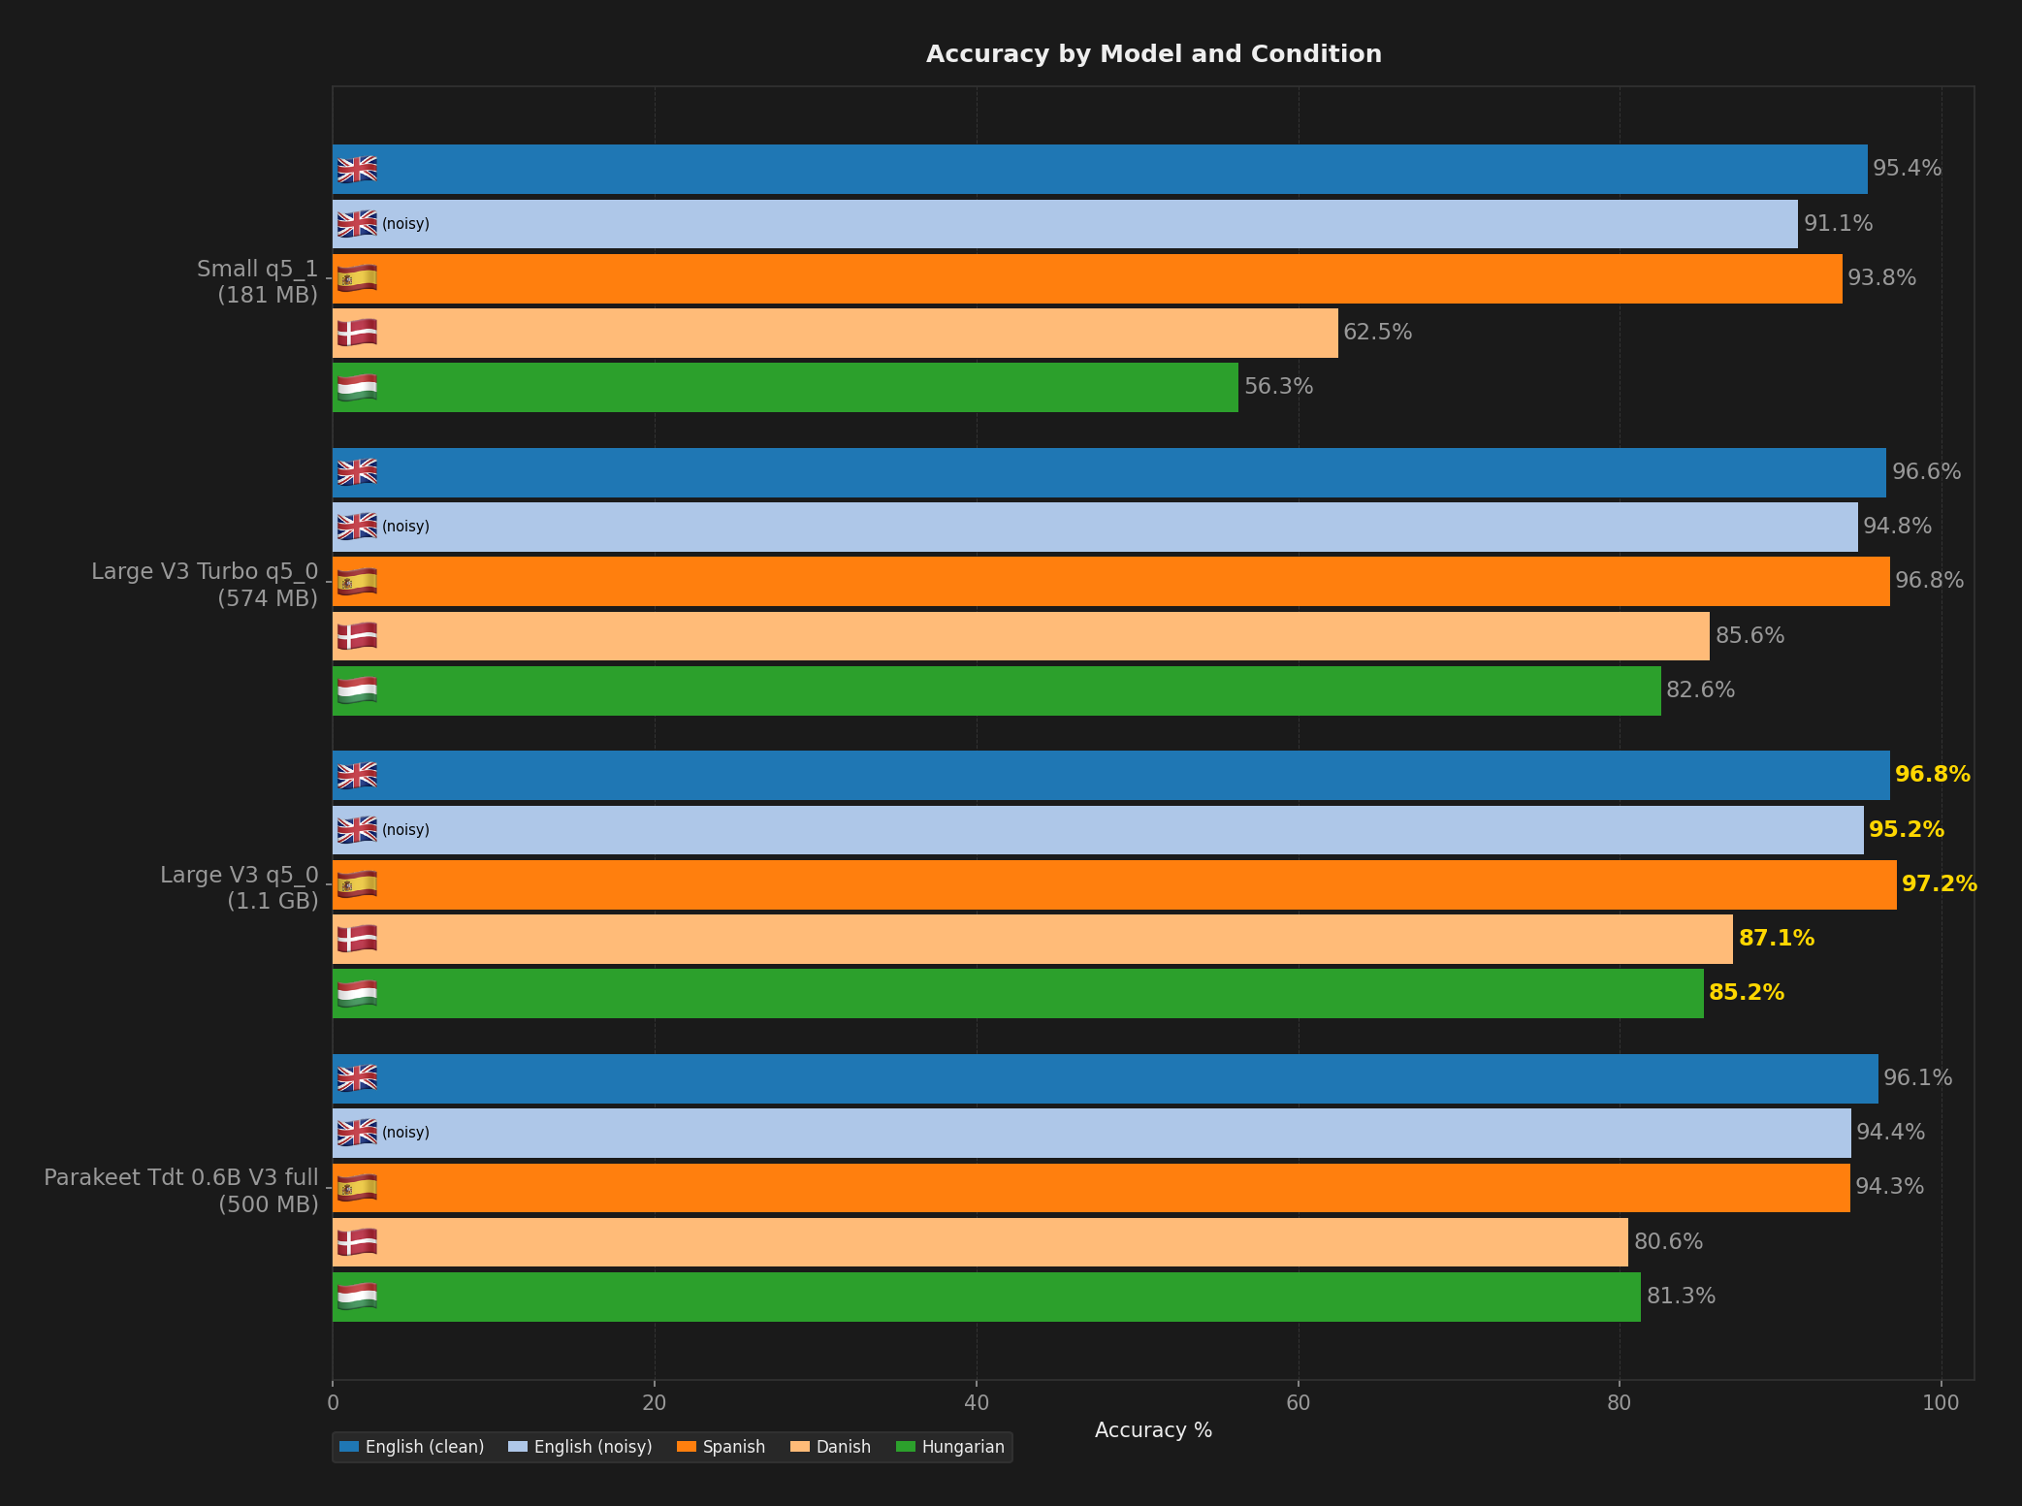Click the UK flag on Large V3 q5_0 clean bar
Viewport: 2022px width, 1506px height.
pyautogui.click(x=357, y=775)
